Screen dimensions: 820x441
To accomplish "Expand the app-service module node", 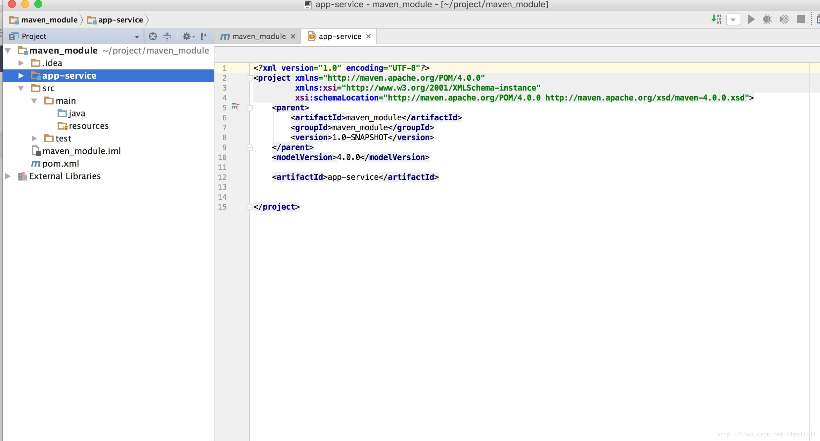I will coord(21,76).
